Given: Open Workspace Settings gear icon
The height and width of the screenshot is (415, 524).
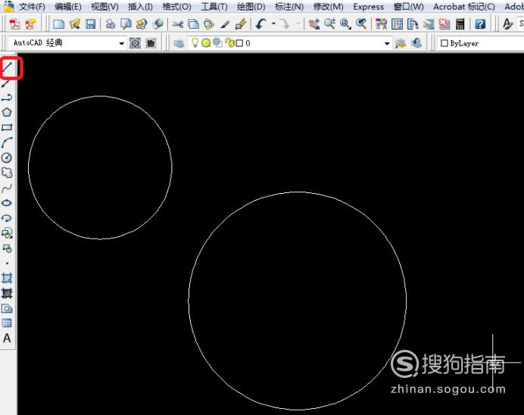Looking at the screenshot, I should (135, 43).
